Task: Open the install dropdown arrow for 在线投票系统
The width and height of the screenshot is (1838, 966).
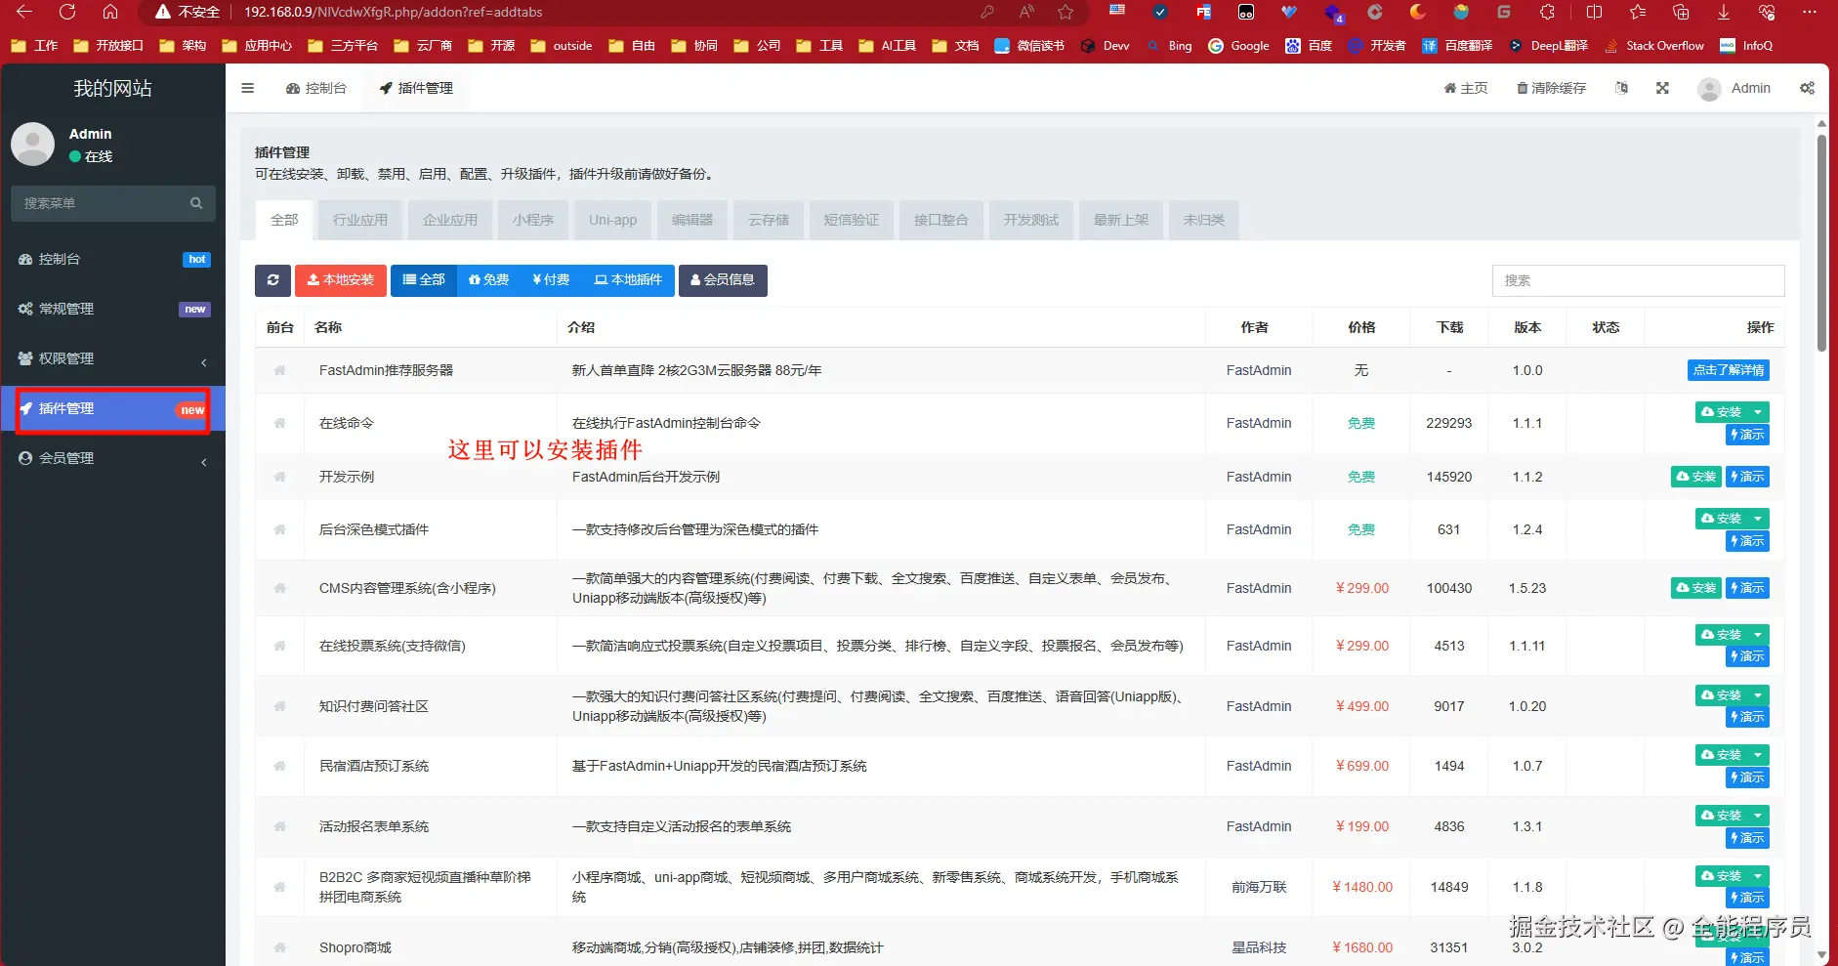Action: coord(1758,635)
